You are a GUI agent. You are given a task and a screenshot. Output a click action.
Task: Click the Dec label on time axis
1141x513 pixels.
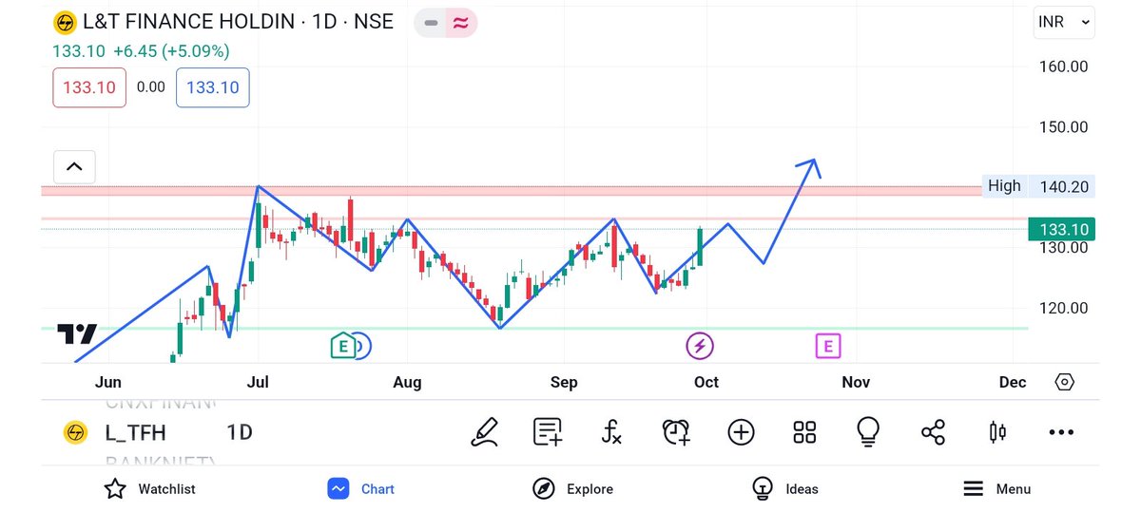(1013, 382)
